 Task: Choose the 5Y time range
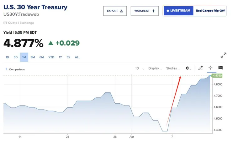[68, 57]
